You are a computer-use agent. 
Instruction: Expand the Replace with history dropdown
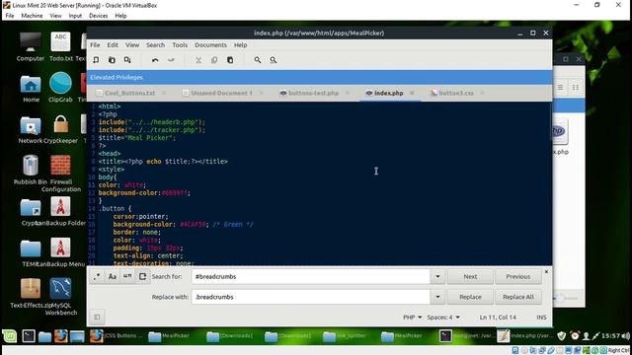[437, 297]
